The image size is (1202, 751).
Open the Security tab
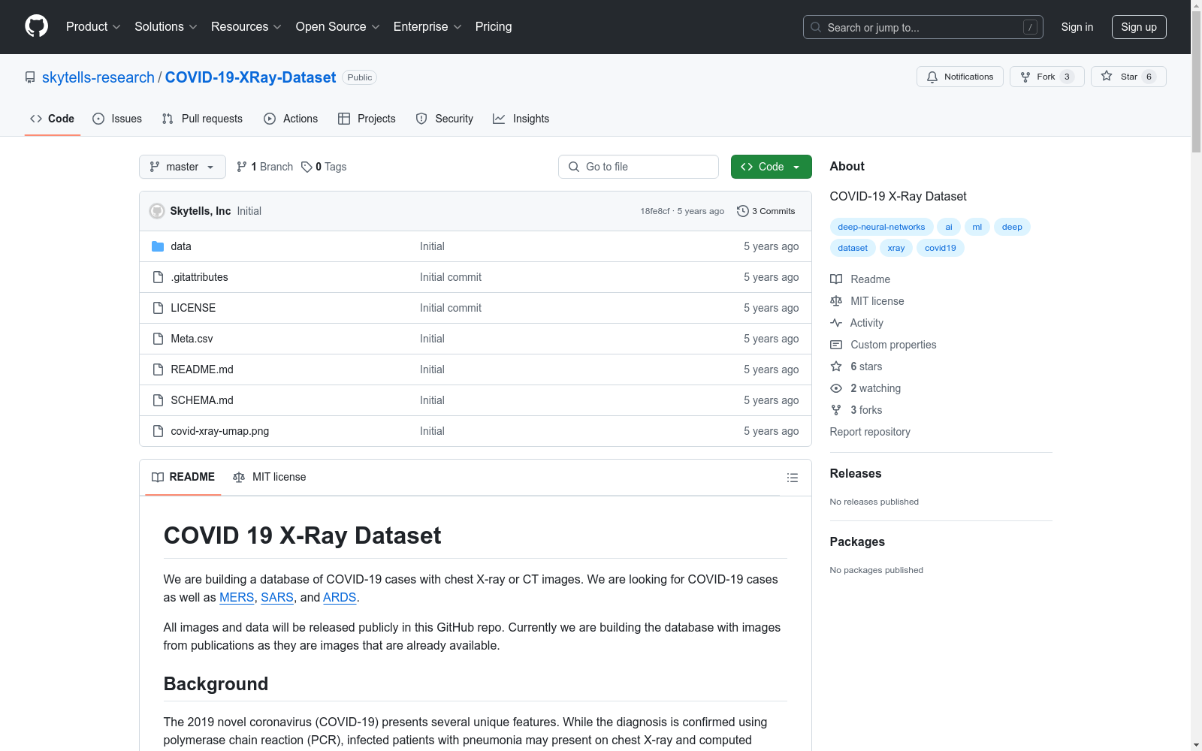(445, 119)
